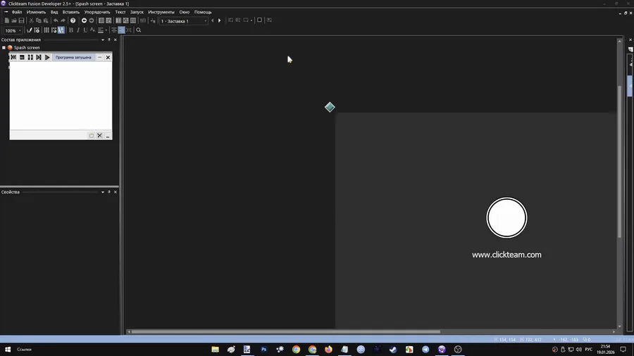
Task: Click the Cut scissors icon
Action: 31,20
